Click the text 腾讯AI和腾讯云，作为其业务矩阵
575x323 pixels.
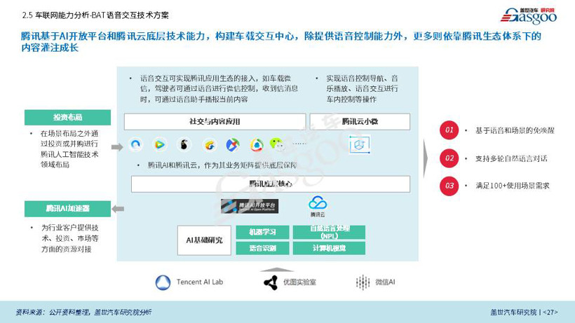pos(222,165)
